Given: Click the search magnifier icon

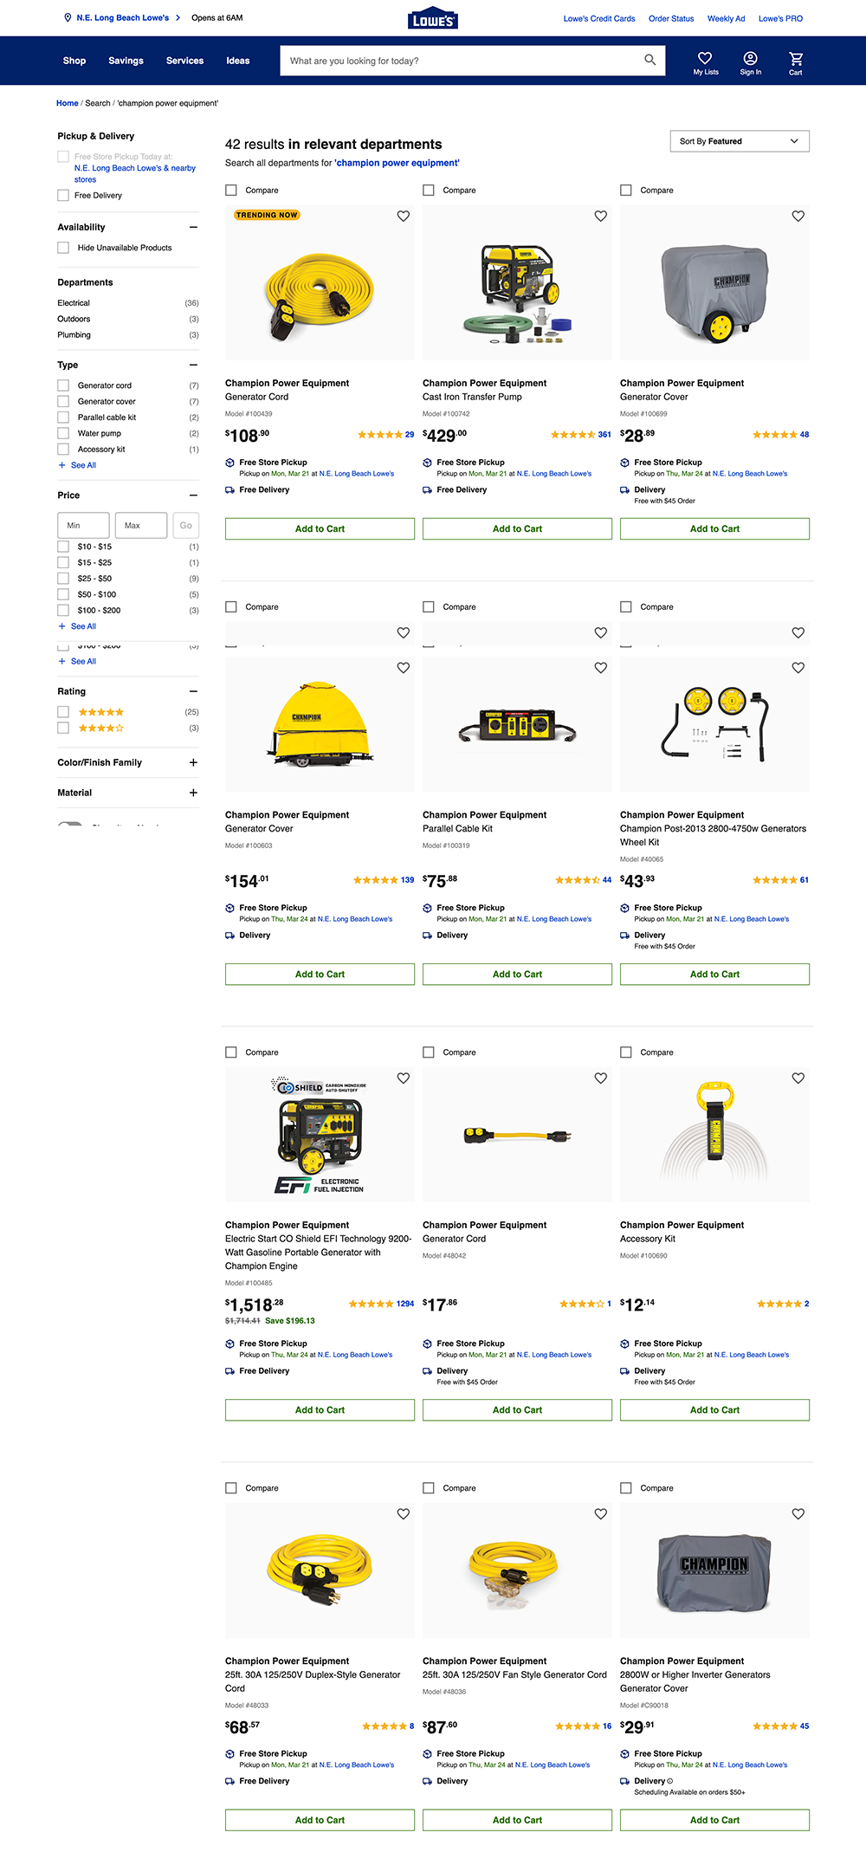Looking at the screenshot, I should pos(649,60).
